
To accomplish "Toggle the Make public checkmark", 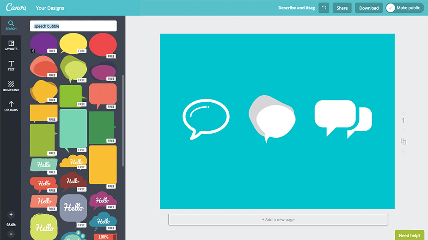I will 391,8.
